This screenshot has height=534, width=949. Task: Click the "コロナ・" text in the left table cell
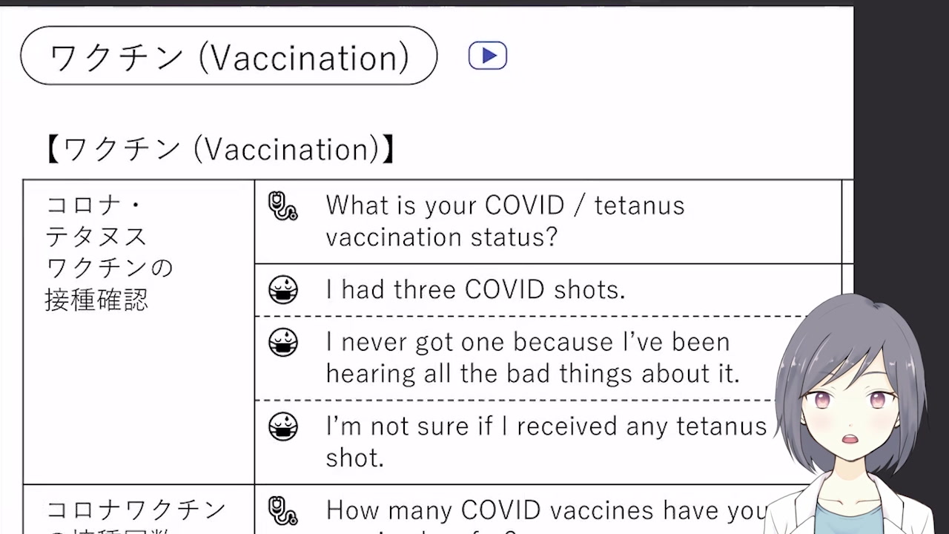coord(94,205)
